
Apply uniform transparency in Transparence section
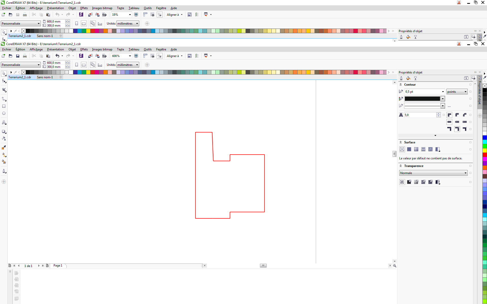[x=409, y=182]
